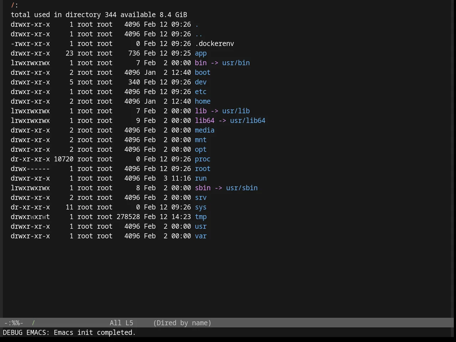Open the etc directory entry

point(201,92)
